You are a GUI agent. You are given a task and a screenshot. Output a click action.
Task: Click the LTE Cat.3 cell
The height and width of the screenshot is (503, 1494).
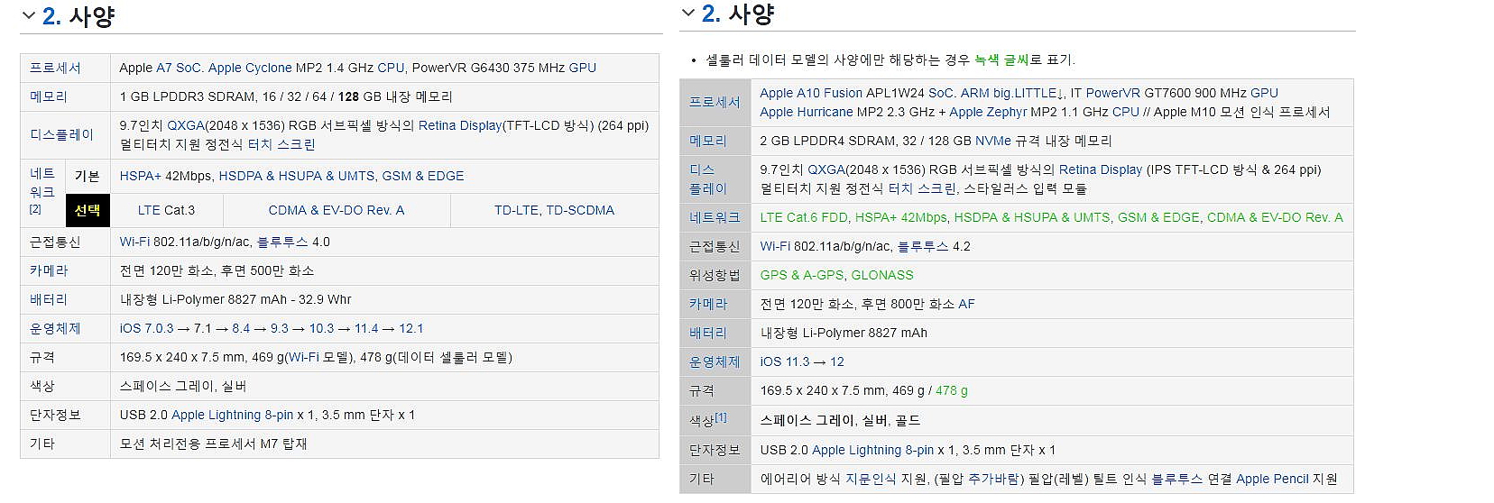[x=166, y=210]
